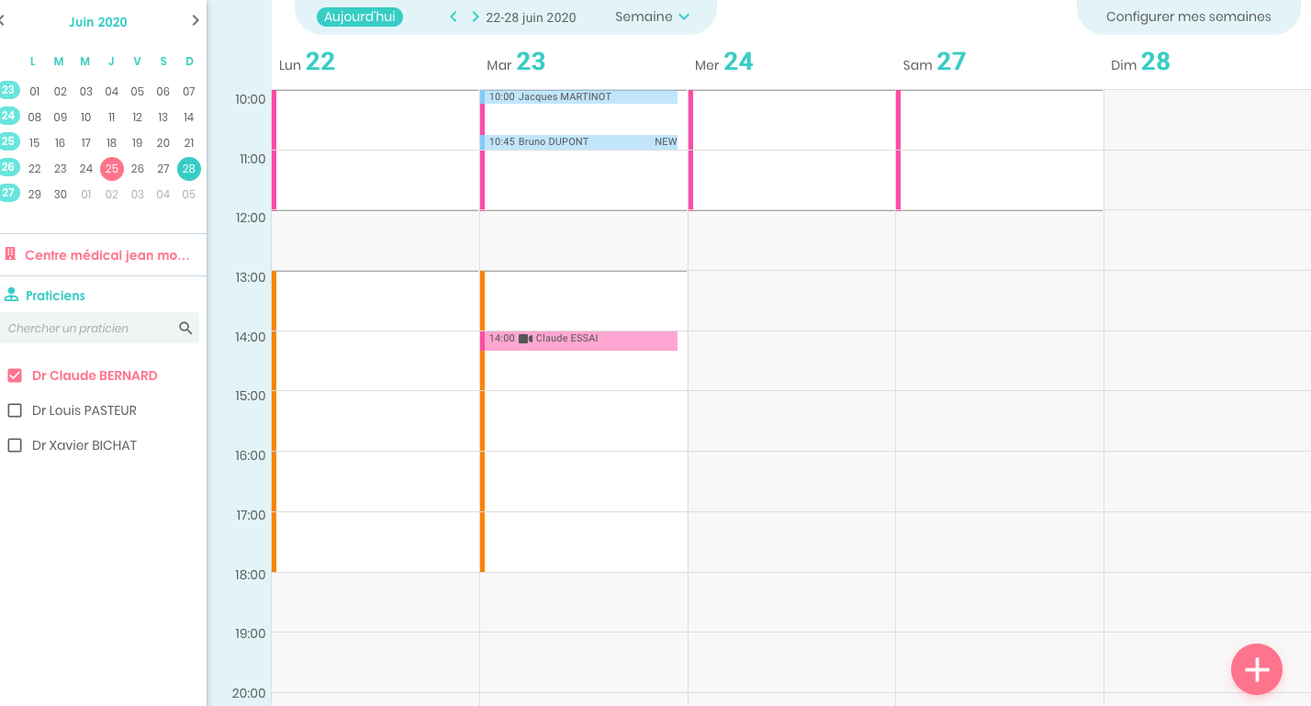
Task: Open the Lun 22 day column header
Action: point(307,62)
